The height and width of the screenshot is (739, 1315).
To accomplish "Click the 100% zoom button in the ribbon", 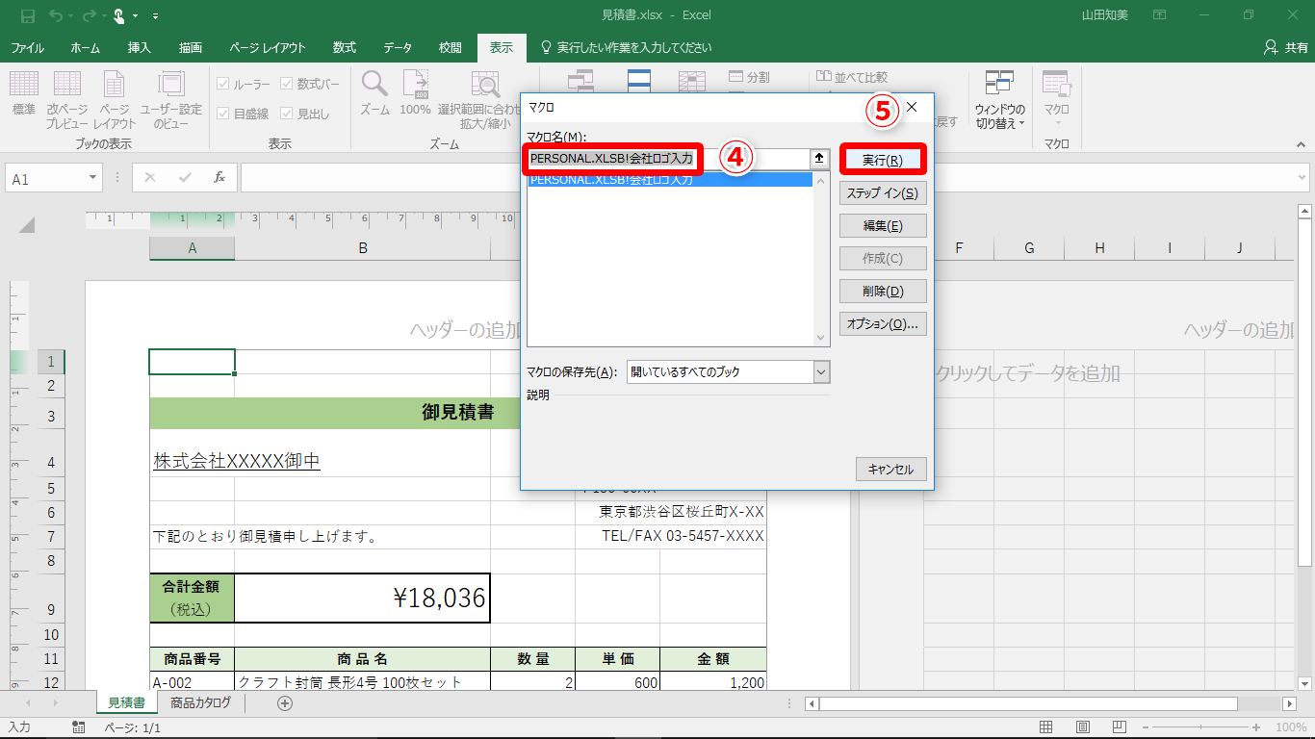I will click(x=415, y=93).
